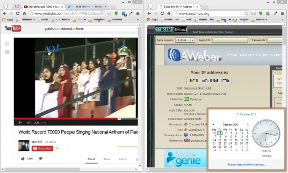This screenshot has height=173, width=288.
Task: Click the TraceMyIP.org logo
Action: [x=171, y=29]
